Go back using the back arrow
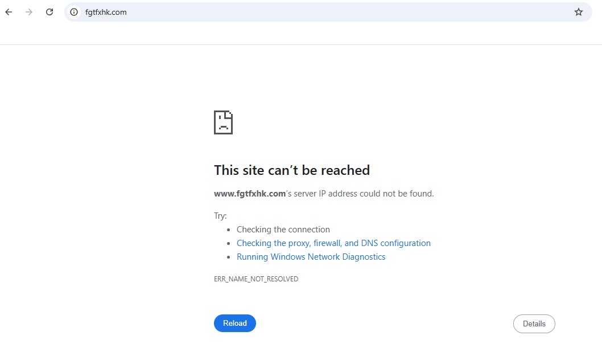 tap(9, 12)
